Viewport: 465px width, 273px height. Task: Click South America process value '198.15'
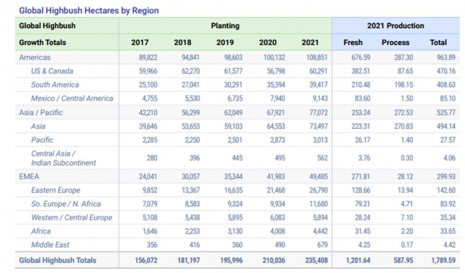[403, 85]
